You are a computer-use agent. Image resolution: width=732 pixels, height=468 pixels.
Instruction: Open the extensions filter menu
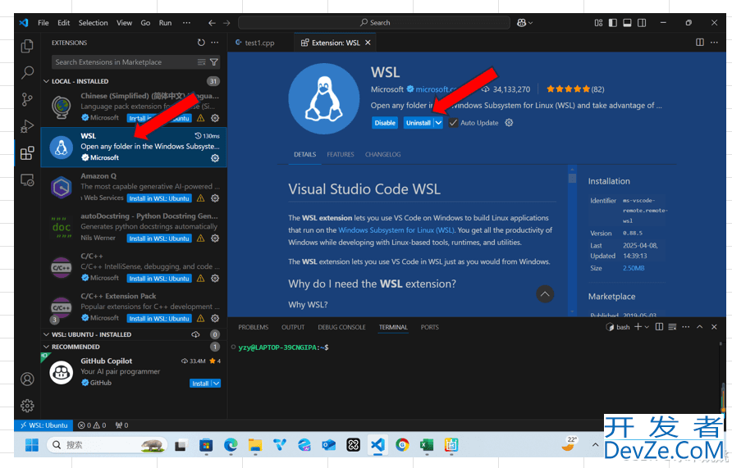(x=214, y=62)
